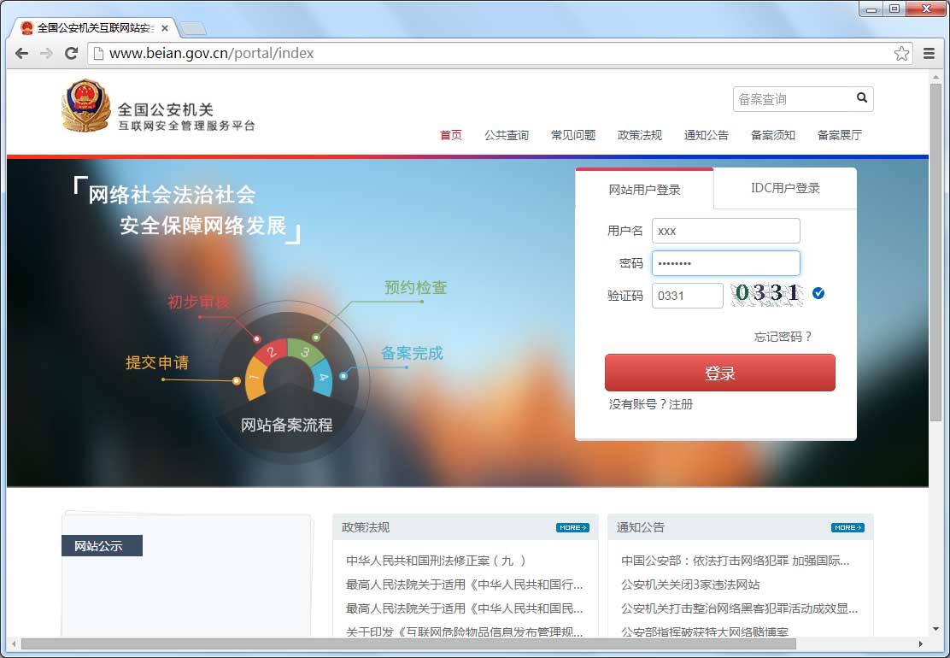Open the Chrome hamburger menu
The height and width of the screenshot is (658, 950).
[x=929, y=53]
